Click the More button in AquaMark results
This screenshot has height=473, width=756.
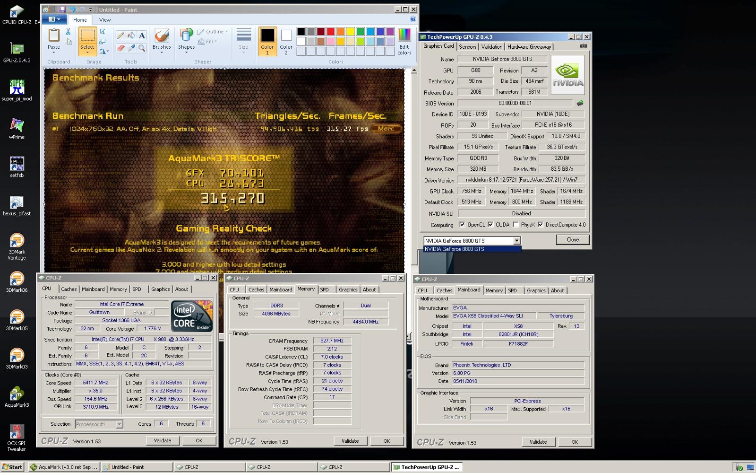click(x=386, y=129)
